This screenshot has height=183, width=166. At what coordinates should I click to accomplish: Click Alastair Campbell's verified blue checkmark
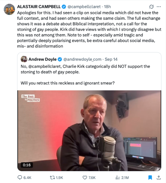(64, 7)
